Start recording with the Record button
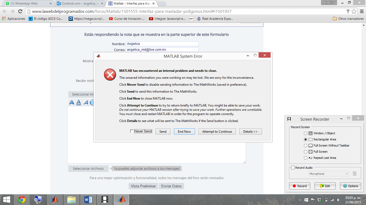 click(x=300, y=186)
